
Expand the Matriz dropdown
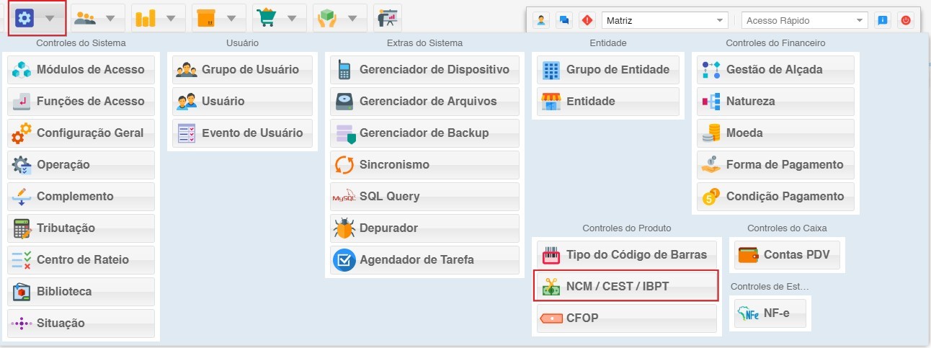point(664,20)
